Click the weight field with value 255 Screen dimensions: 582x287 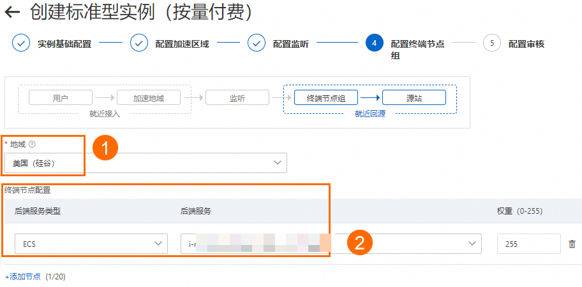[x=529, y=244]
